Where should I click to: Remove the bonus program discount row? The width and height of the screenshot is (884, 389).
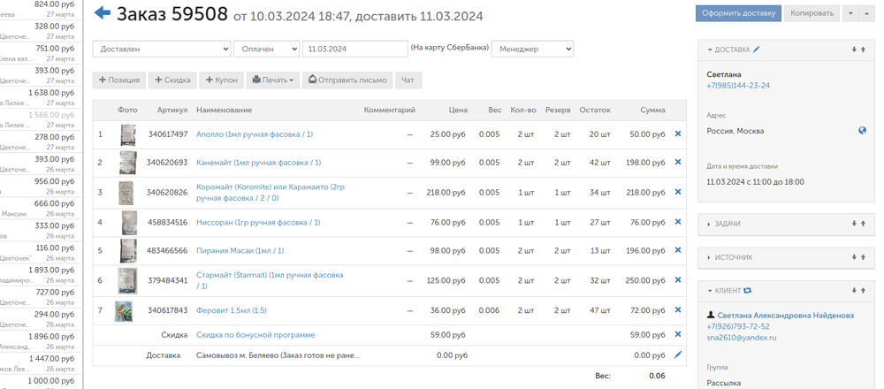[x=678, y=334]
